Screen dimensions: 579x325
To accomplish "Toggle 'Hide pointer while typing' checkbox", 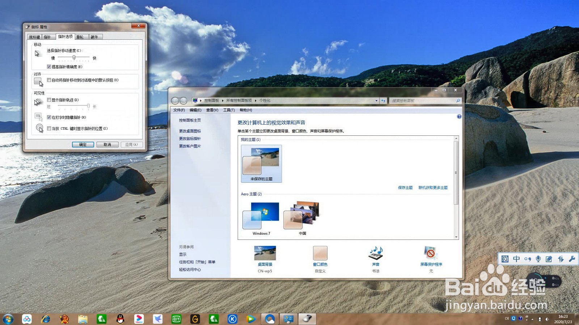I will (49, 117).
